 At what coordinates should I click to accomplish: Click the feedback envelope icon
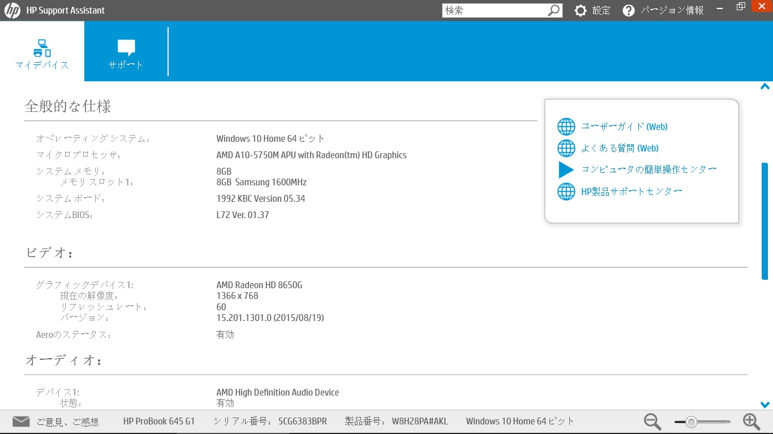21,421
